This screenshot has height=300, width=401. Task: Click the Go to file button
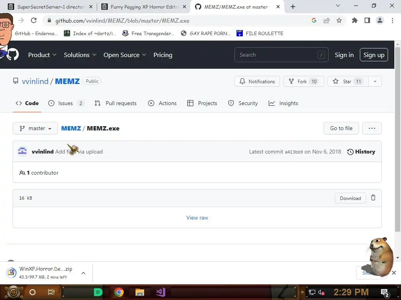coord(341,128)
